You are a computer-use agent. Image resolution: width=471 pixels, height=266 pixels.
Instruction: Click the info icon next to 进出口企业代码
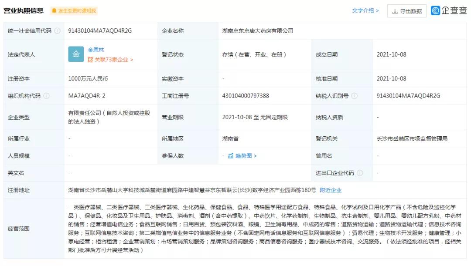(361, 172)
